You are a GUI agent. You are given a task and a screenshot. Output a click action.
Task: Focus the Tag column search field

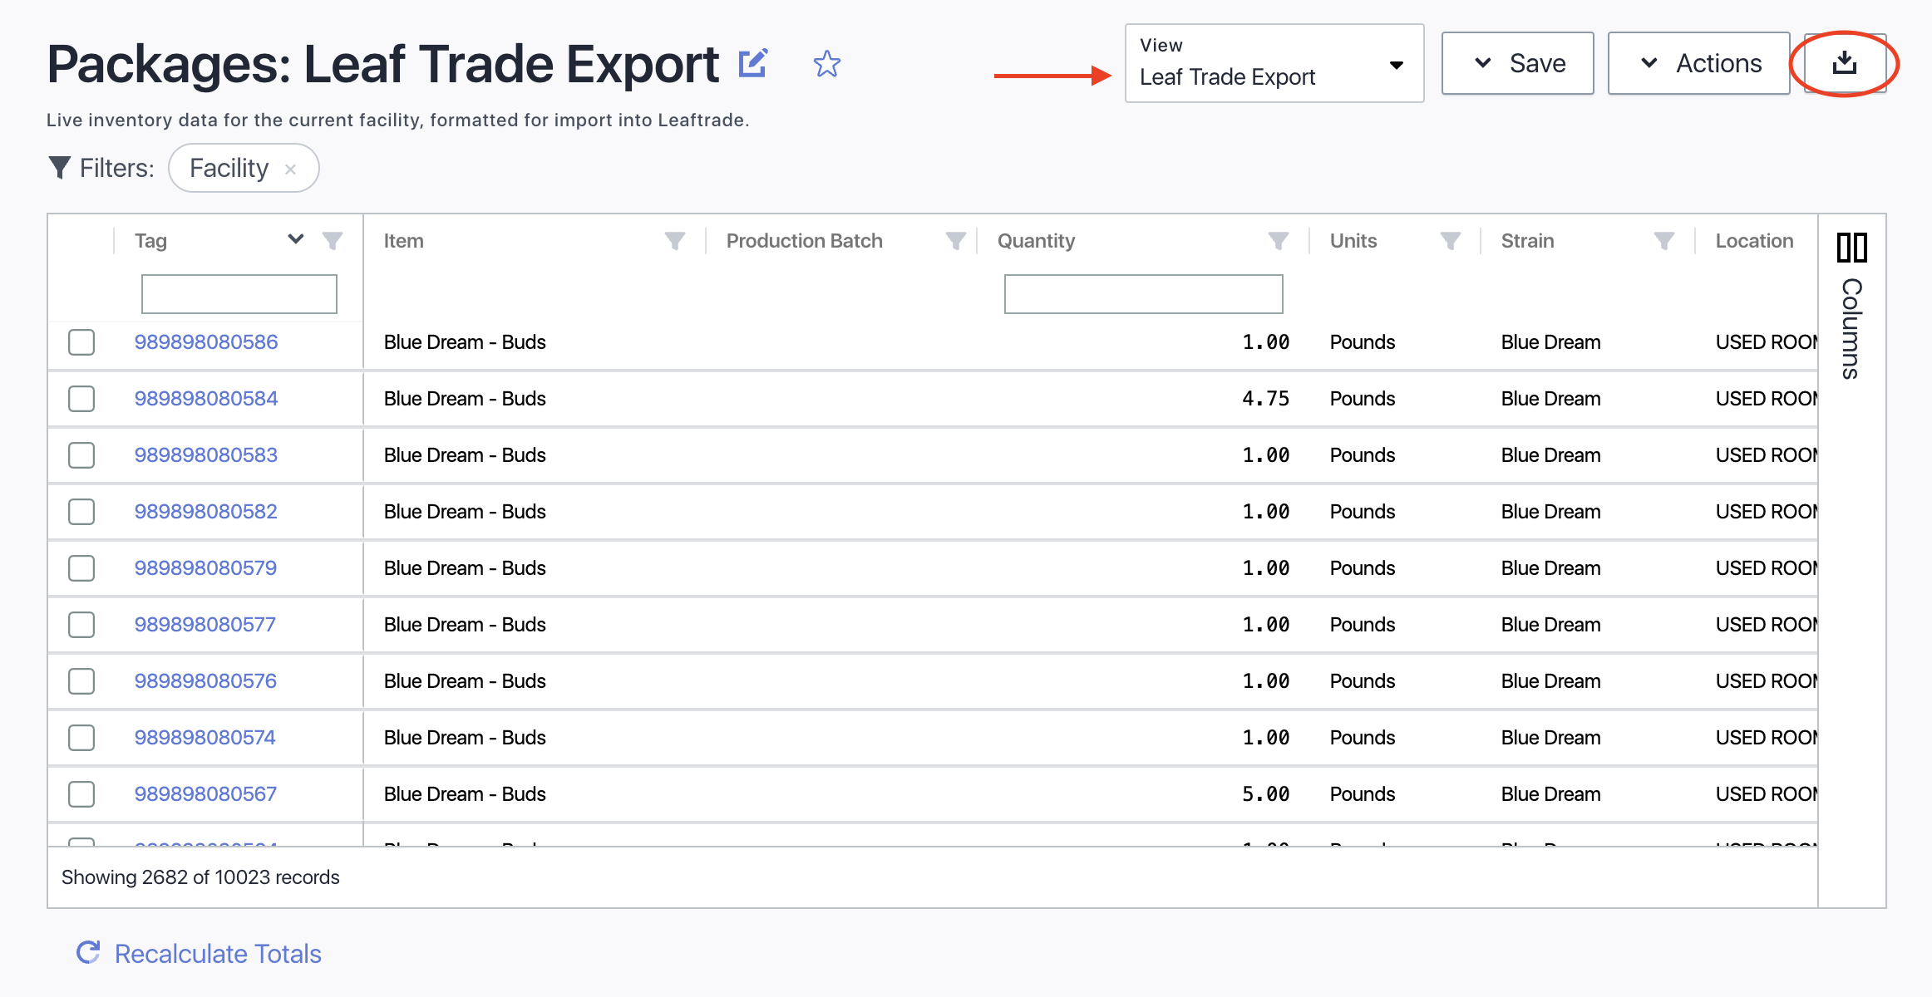(x=239, y=294)
